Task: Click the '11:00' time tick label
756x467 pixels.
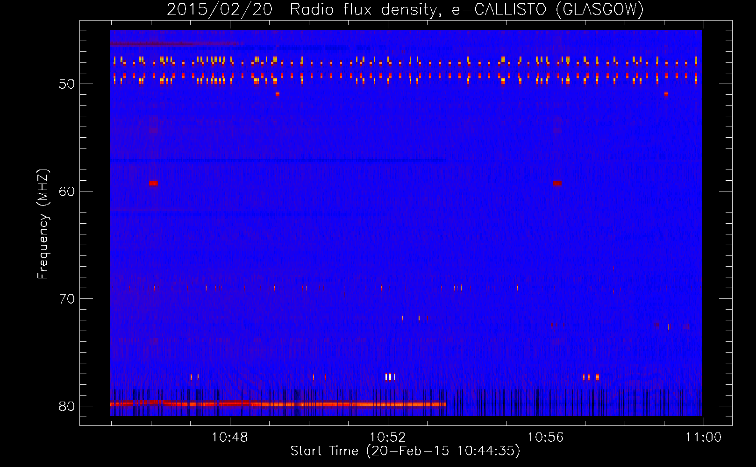Action: (703, 438)
